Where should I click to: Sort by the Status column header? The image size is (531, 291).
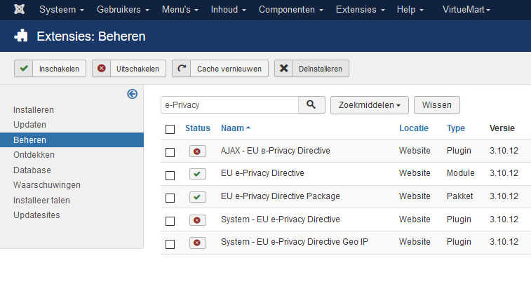click(198, 128)
